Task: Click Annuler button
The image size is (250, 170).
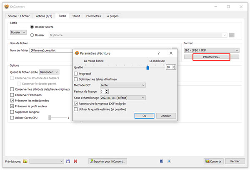Action: 166,116
